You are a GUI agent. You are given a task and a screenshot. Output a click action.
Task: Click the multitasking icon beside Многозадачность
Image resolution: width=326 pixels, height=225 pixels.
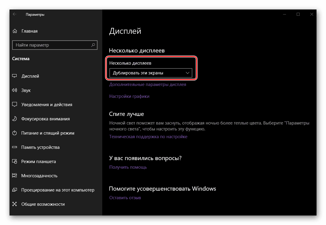(14, 175)
